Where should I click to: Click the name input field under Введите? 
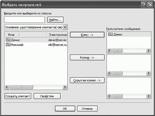pos(24,19)
